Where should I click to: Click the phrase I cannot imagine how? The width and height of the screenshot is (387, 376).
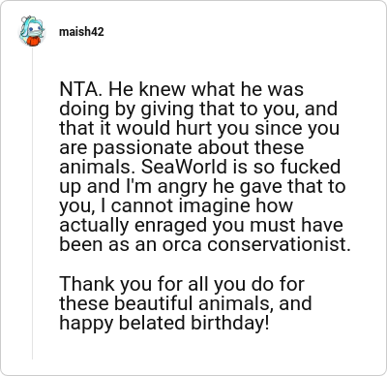(196, 205)
